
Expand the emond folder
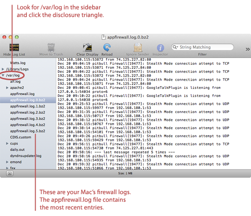(7, 162)
